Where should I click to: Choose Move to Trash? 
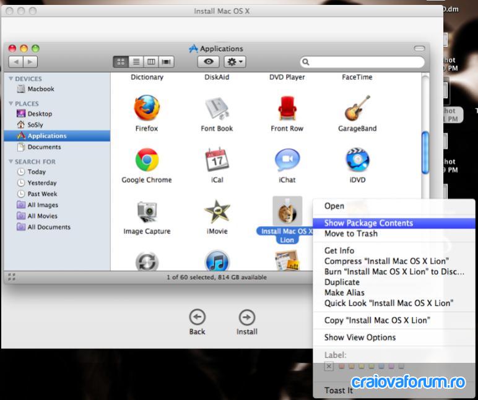coord(394,233)
